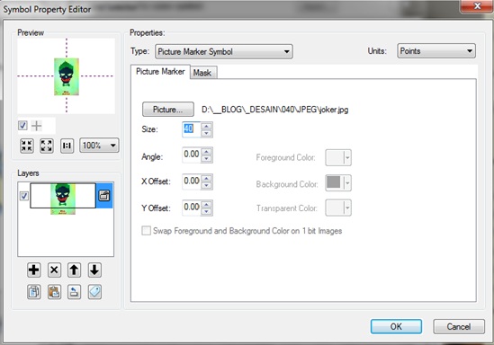This screenshot has height=345, width=494.
Task: Click the joker.jpg file path text
Action: (275, 110)
